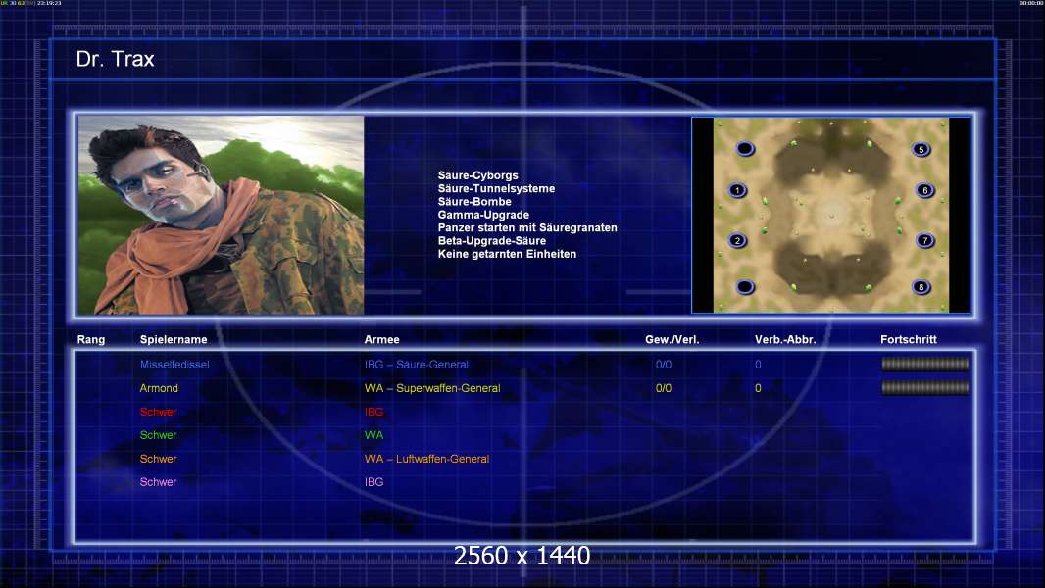Click the green 'WA' army entry
The width and height of the screenshot is (1045, 588).
[x=373, y=435]
